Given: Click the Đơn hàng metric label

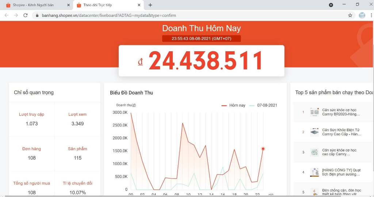Looking at the screenshot, I should [x=31, y=149].
